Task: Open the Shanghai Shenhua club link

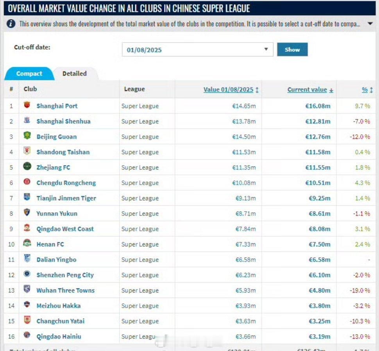Action: 64,121
